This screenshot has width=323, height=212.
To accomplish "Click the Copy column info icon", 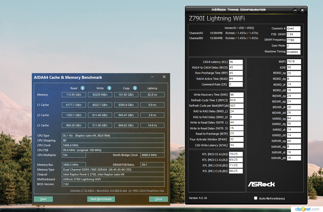I will coord(135,88).
